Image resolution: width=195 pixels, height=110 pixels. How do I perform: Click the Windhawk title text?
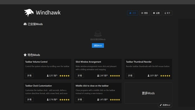[48, 13]
